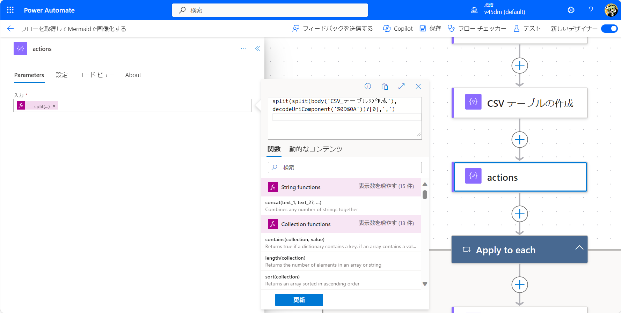Open the environment picker v45dm (default)
This screenshot has width=621, height=313.
tap(499, 9)
